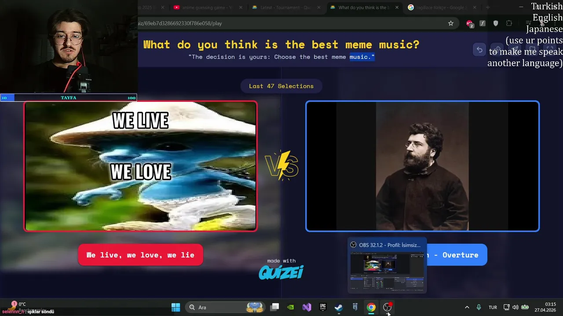The width and height of the screenshot is (563, 316).
Task: Close the Latest - Tournament tab
Action: (319, 7)
